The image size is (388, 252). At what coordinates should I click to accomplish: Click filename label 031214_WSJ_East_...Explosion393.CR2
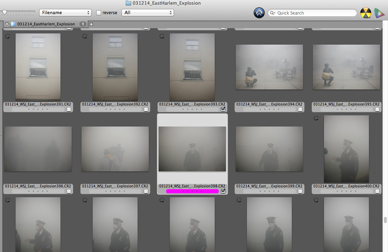pos(192,104)
